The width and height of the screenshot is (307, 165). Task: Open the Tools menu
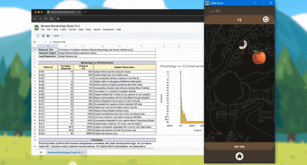[88, 29]
